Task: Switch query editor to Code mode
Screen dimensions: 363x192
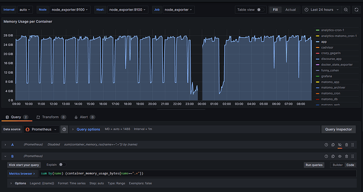Action: pyautogui.click(x=350, y=165)
